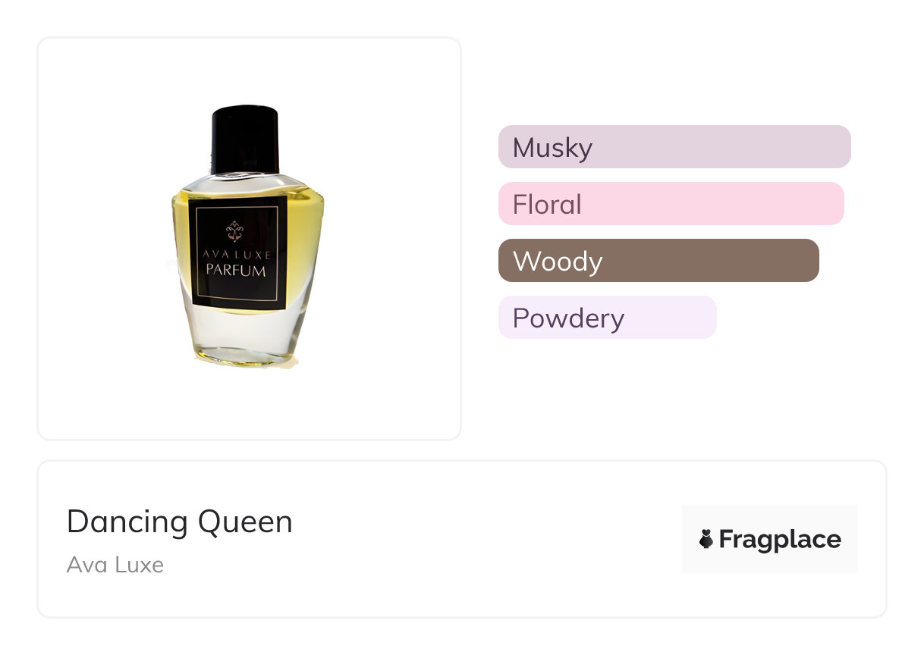Click the black perfume bottle cap
This screenshot has height=655, width=924.
[246, 139]
